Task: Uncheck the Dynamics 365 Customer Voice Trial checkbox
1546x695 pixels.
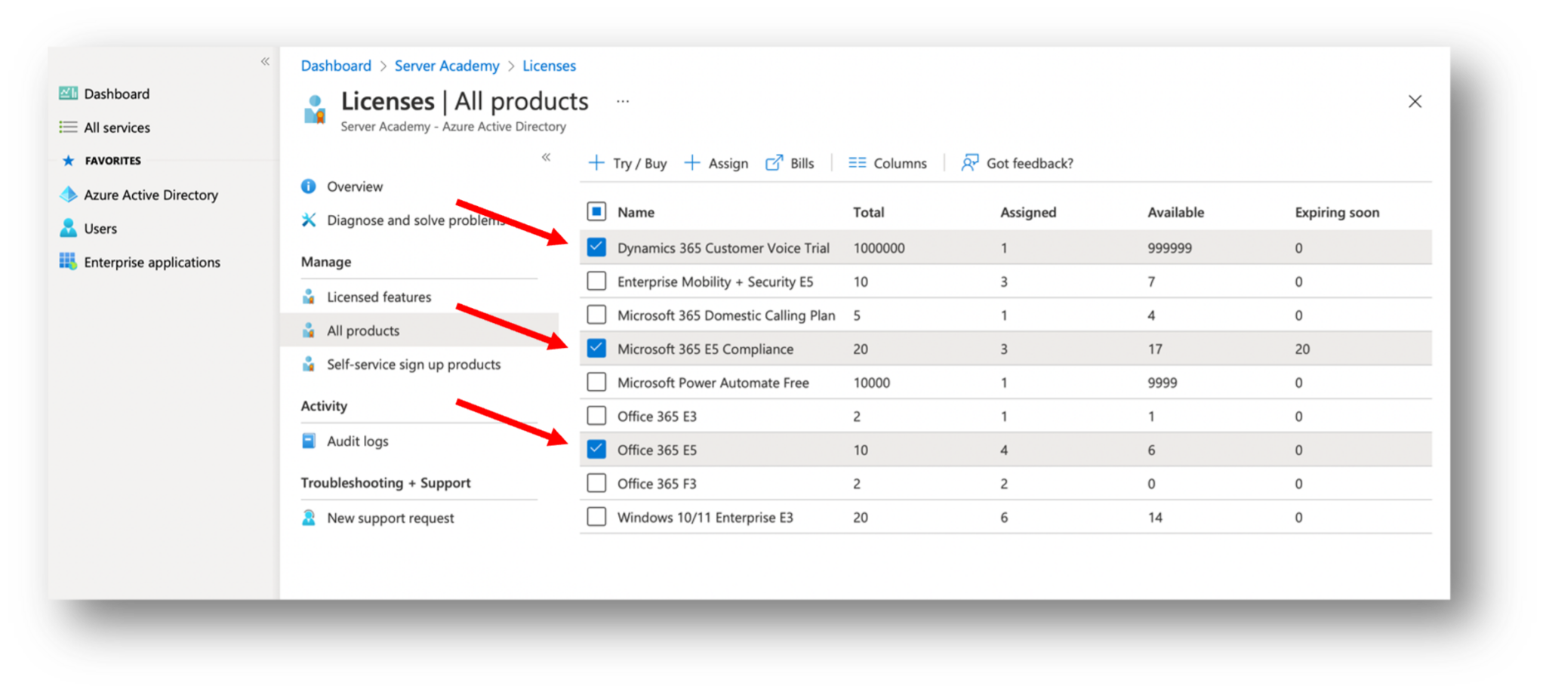Action: pyautogui.click(x=596, y=247)
